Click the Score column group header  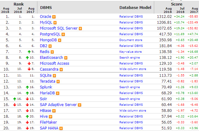[176, 4]
